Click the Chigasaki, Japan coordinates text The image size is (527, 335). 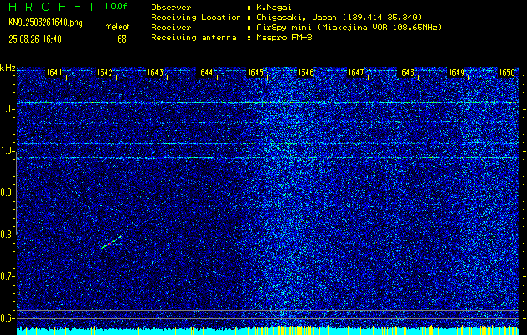pos(339,18)
